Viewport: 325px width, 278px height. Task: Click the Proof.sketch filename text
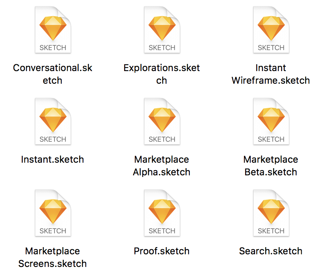(x=162, y=251)
